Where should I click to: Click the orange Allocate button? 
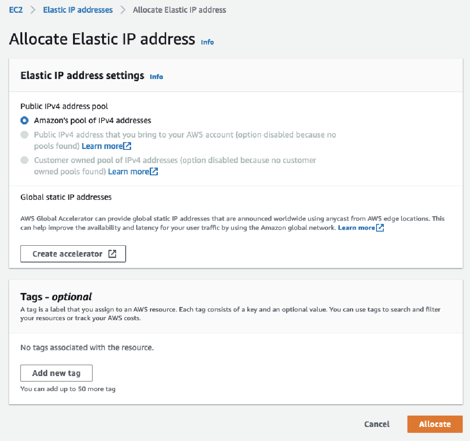(x=435, y=424)
